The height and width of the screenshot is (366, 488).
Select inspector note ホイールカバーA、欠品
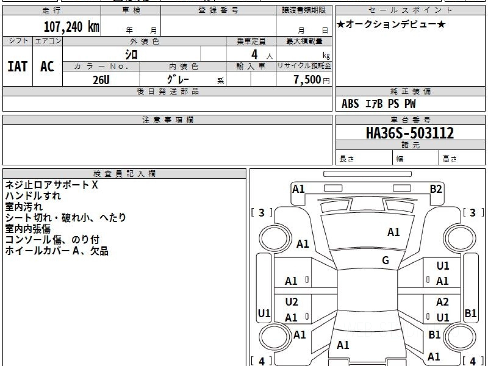[57, 251]
